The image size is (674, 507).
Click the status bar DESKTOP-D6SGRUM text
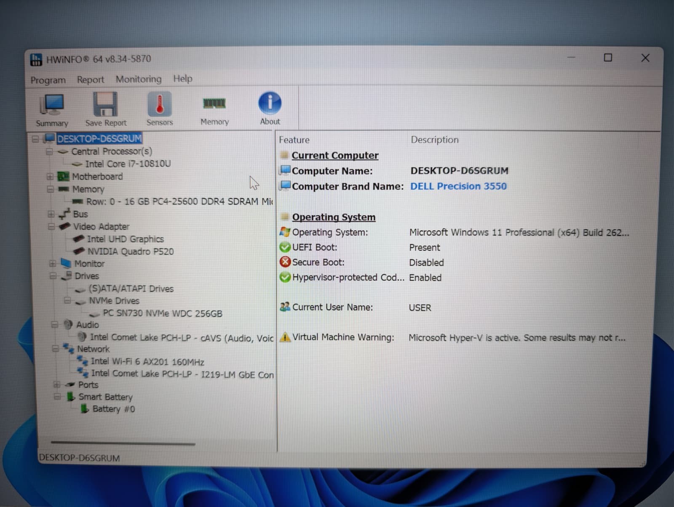[79, 458]
